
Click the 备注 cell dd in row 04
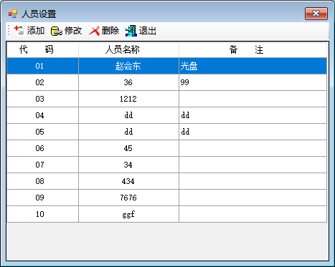click(253, 115)
